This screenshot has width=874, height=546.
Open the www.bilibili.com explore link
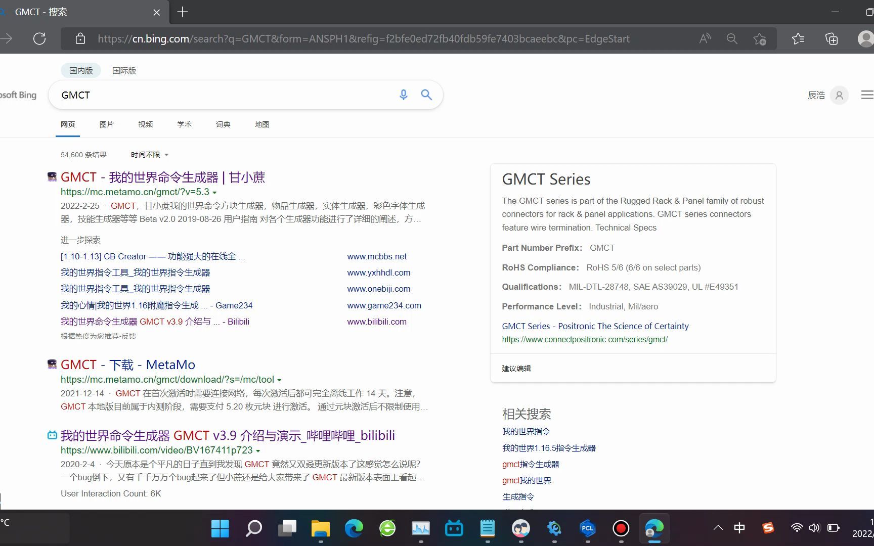377,322
